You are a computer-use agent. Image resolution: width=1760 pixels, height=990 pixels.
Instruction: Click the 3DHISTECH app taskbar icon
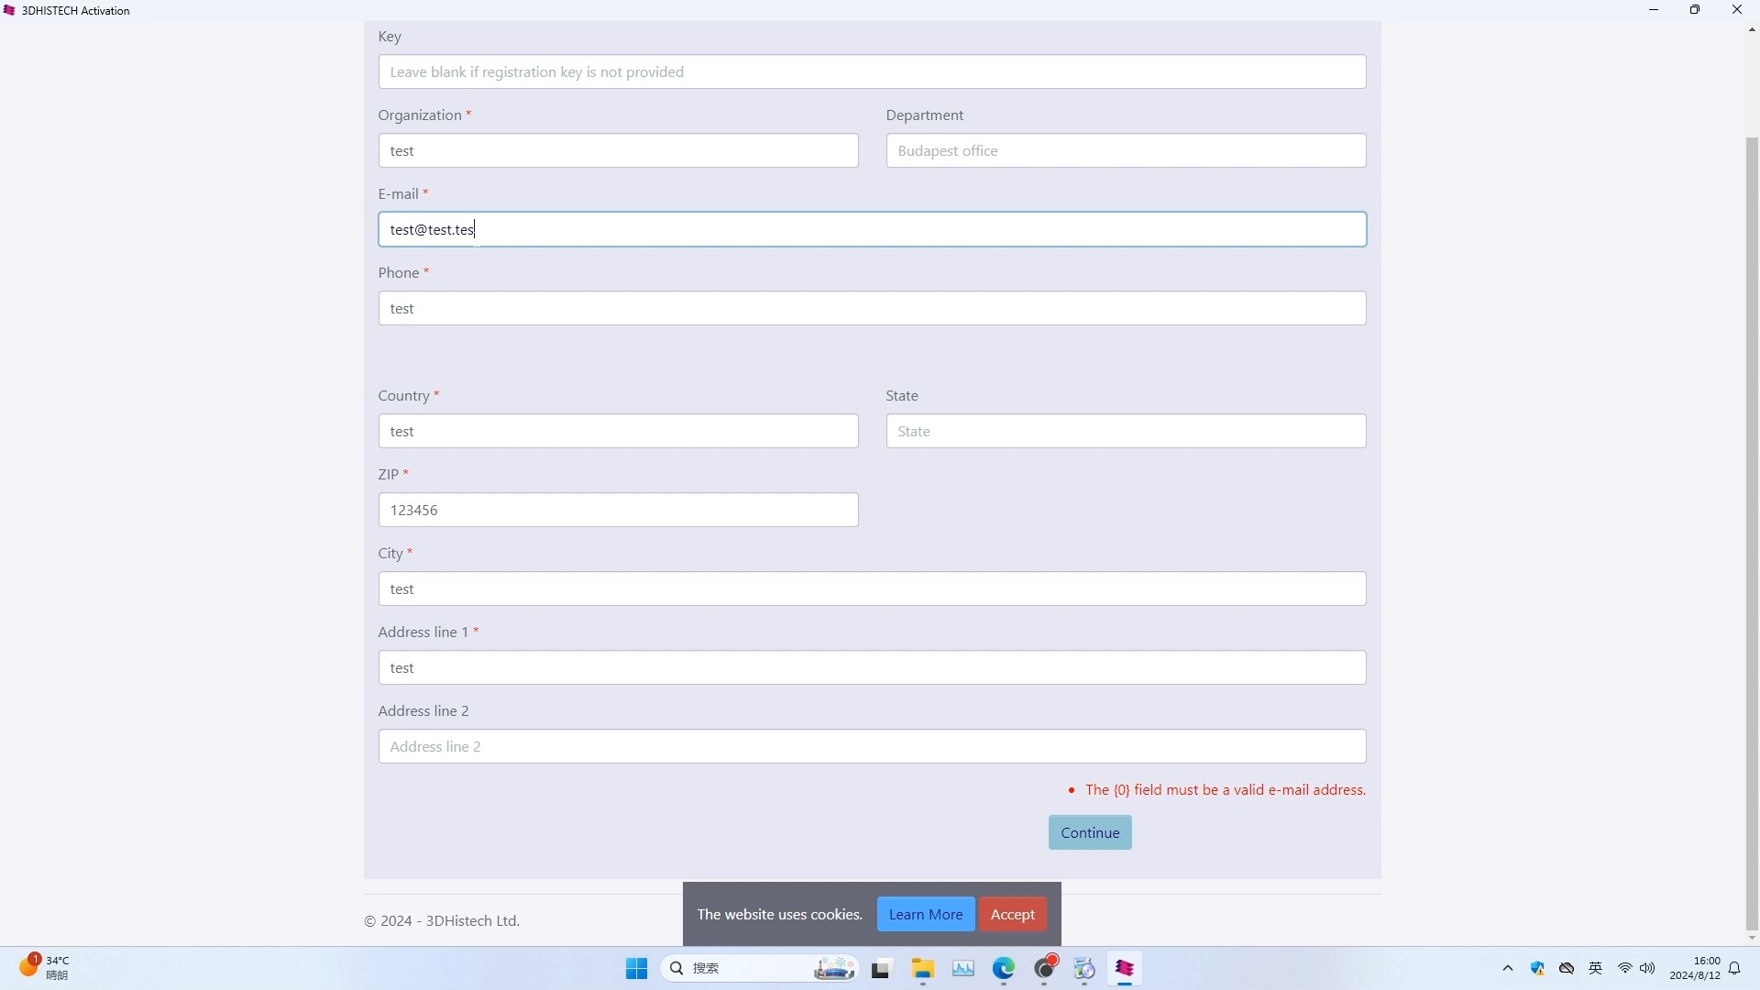coord(1125,969)
